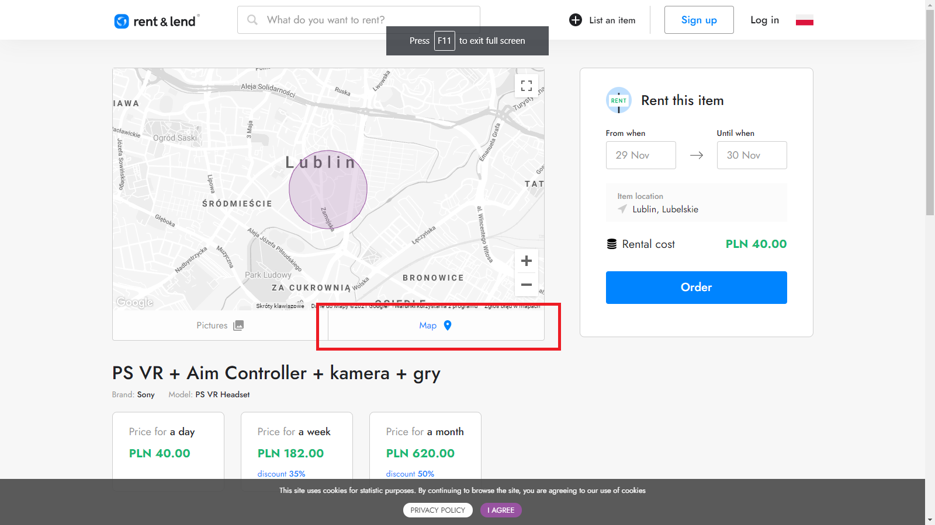935x525 pixels.
Task: Click the 'discount 50%' text
Action: [410, 474]
